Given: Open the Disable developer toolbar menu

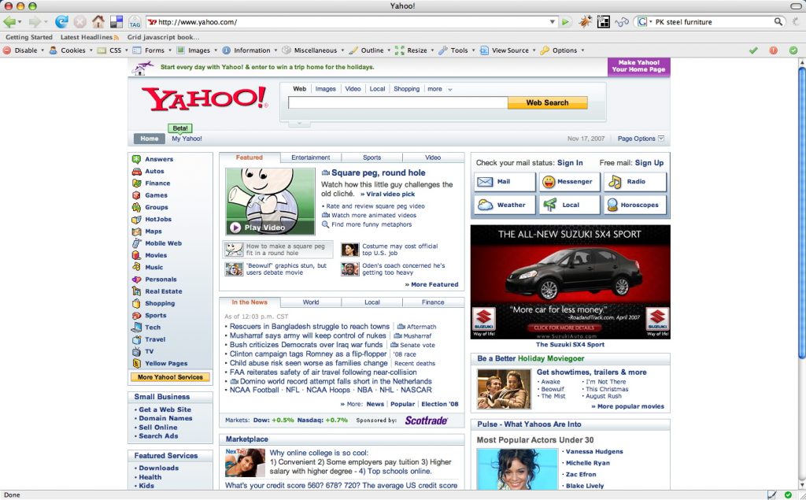Looking at the screenshot, I should pos(24,50).
